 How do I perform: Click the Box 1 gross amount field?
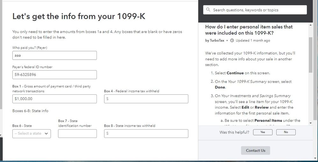click(x=54, y=99)
